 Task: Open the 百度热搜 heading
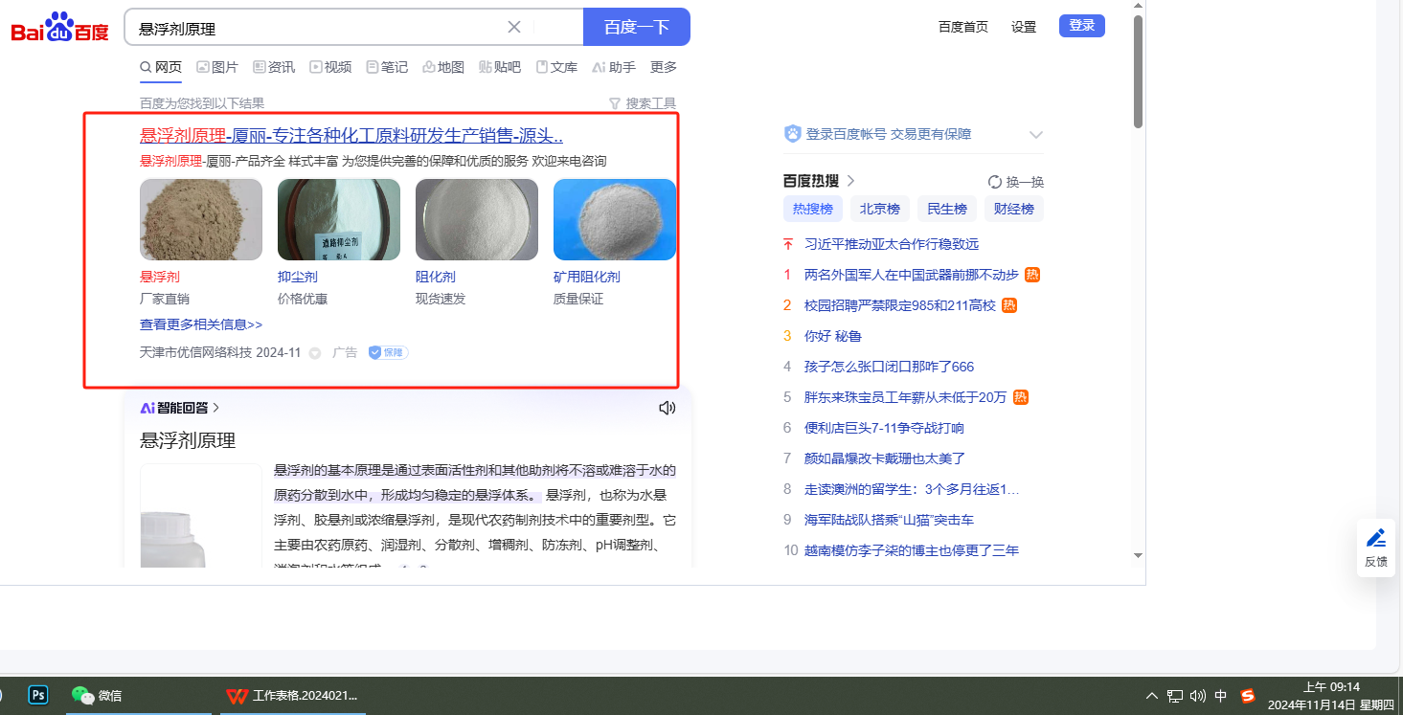(819, 181)
